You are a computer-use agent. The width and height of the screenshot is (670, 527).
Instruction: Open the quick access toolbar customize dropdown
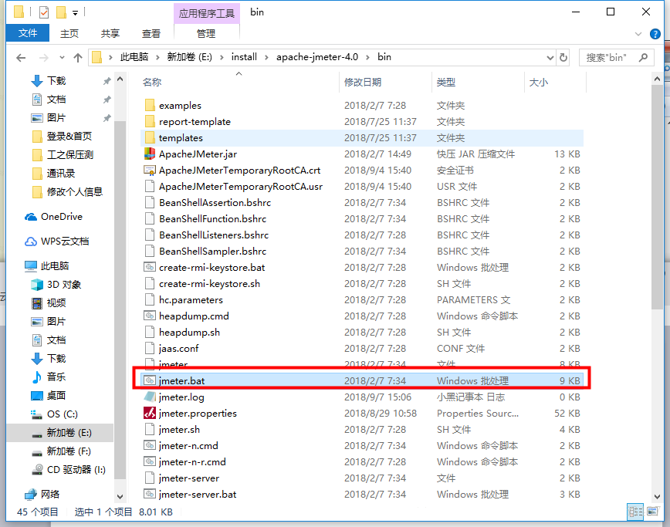tap(75, 13)
